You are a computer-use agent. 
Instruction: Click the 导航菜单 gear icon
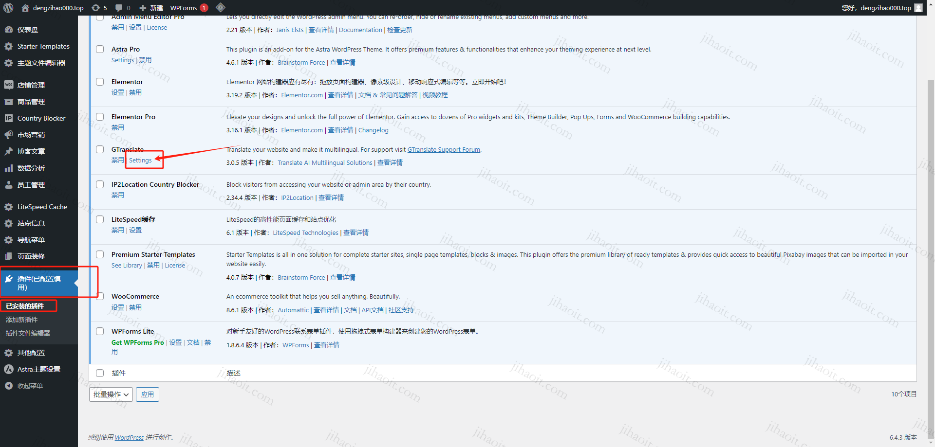coord(9,240)
